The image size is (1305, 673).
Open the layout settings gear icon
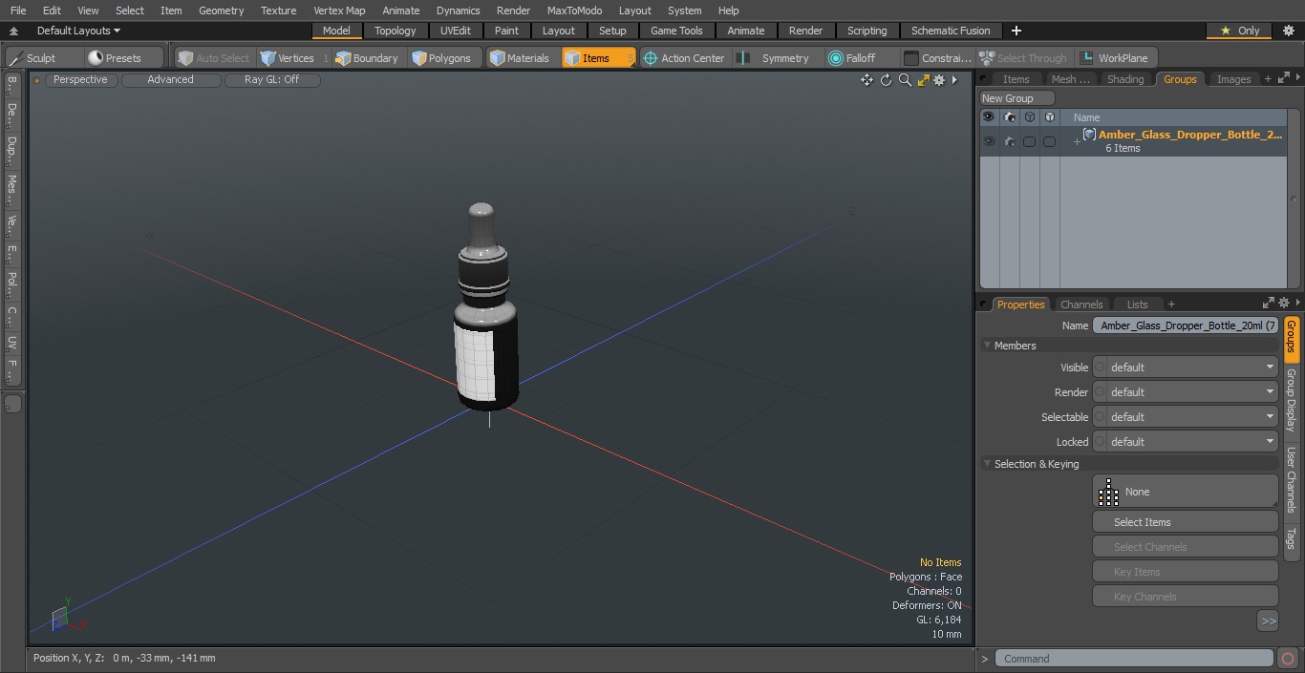click(1288, 31)
